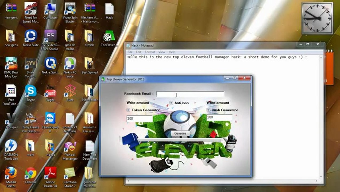
Task: Click the generator progress bar
Action: coord(180,140)
